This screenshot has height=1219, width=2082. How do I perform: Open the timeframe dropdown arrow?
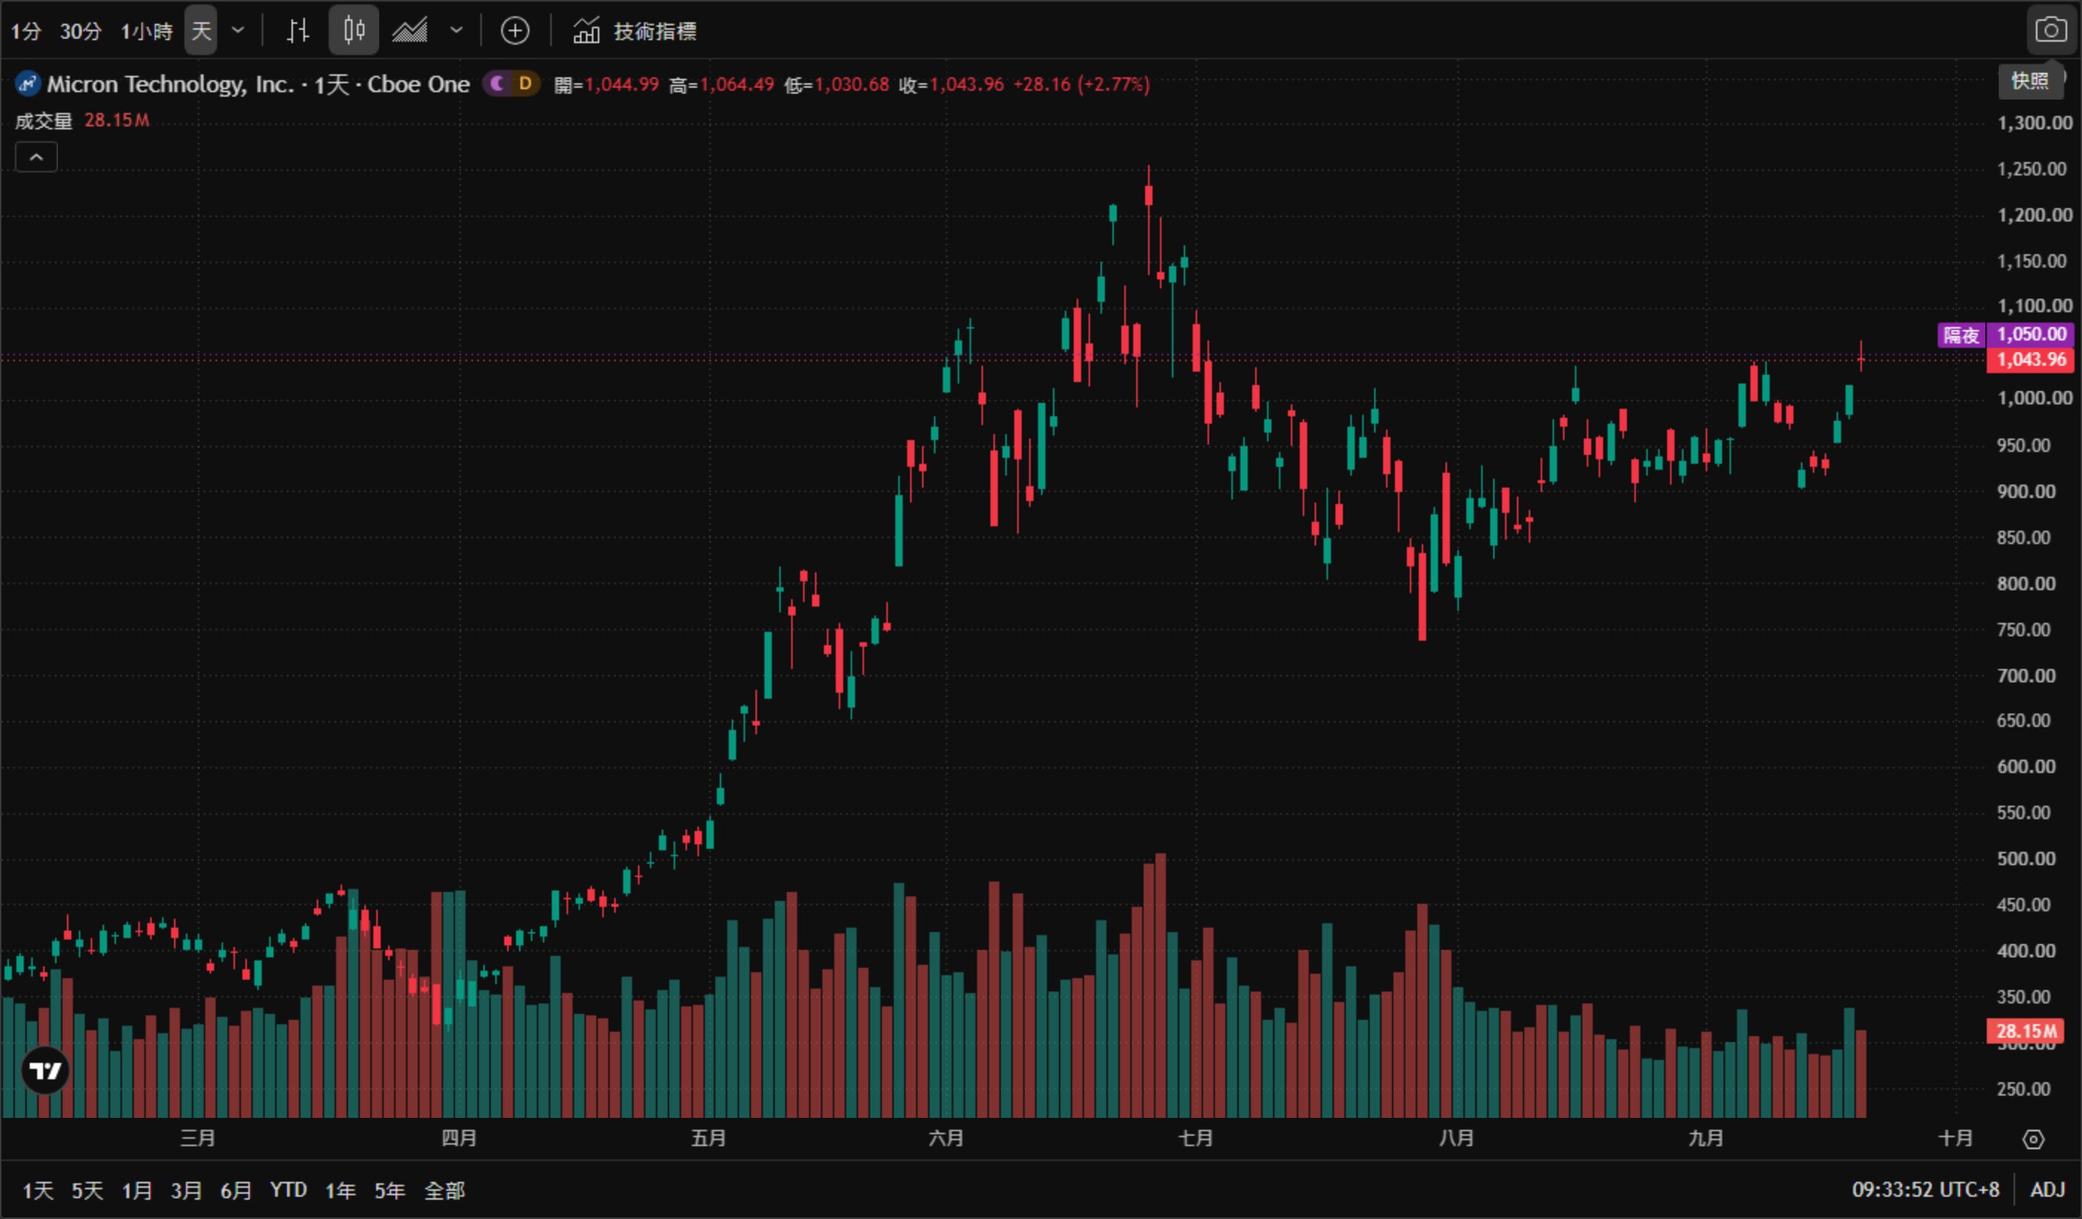[x=238, y=30]
